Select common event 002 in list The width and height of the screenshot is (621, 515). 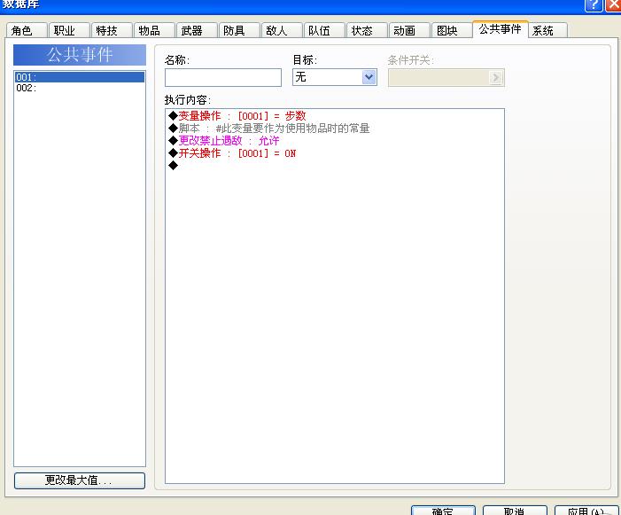80,88
